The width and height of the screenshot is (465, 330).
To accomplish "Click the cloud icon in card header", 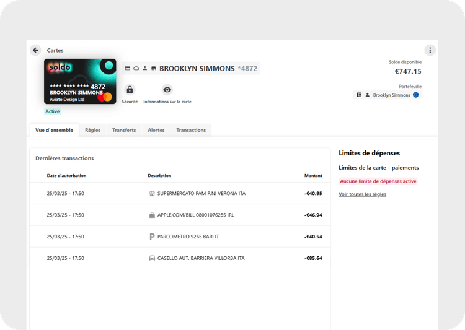I will pyautogui.click(x=136, y=69).
